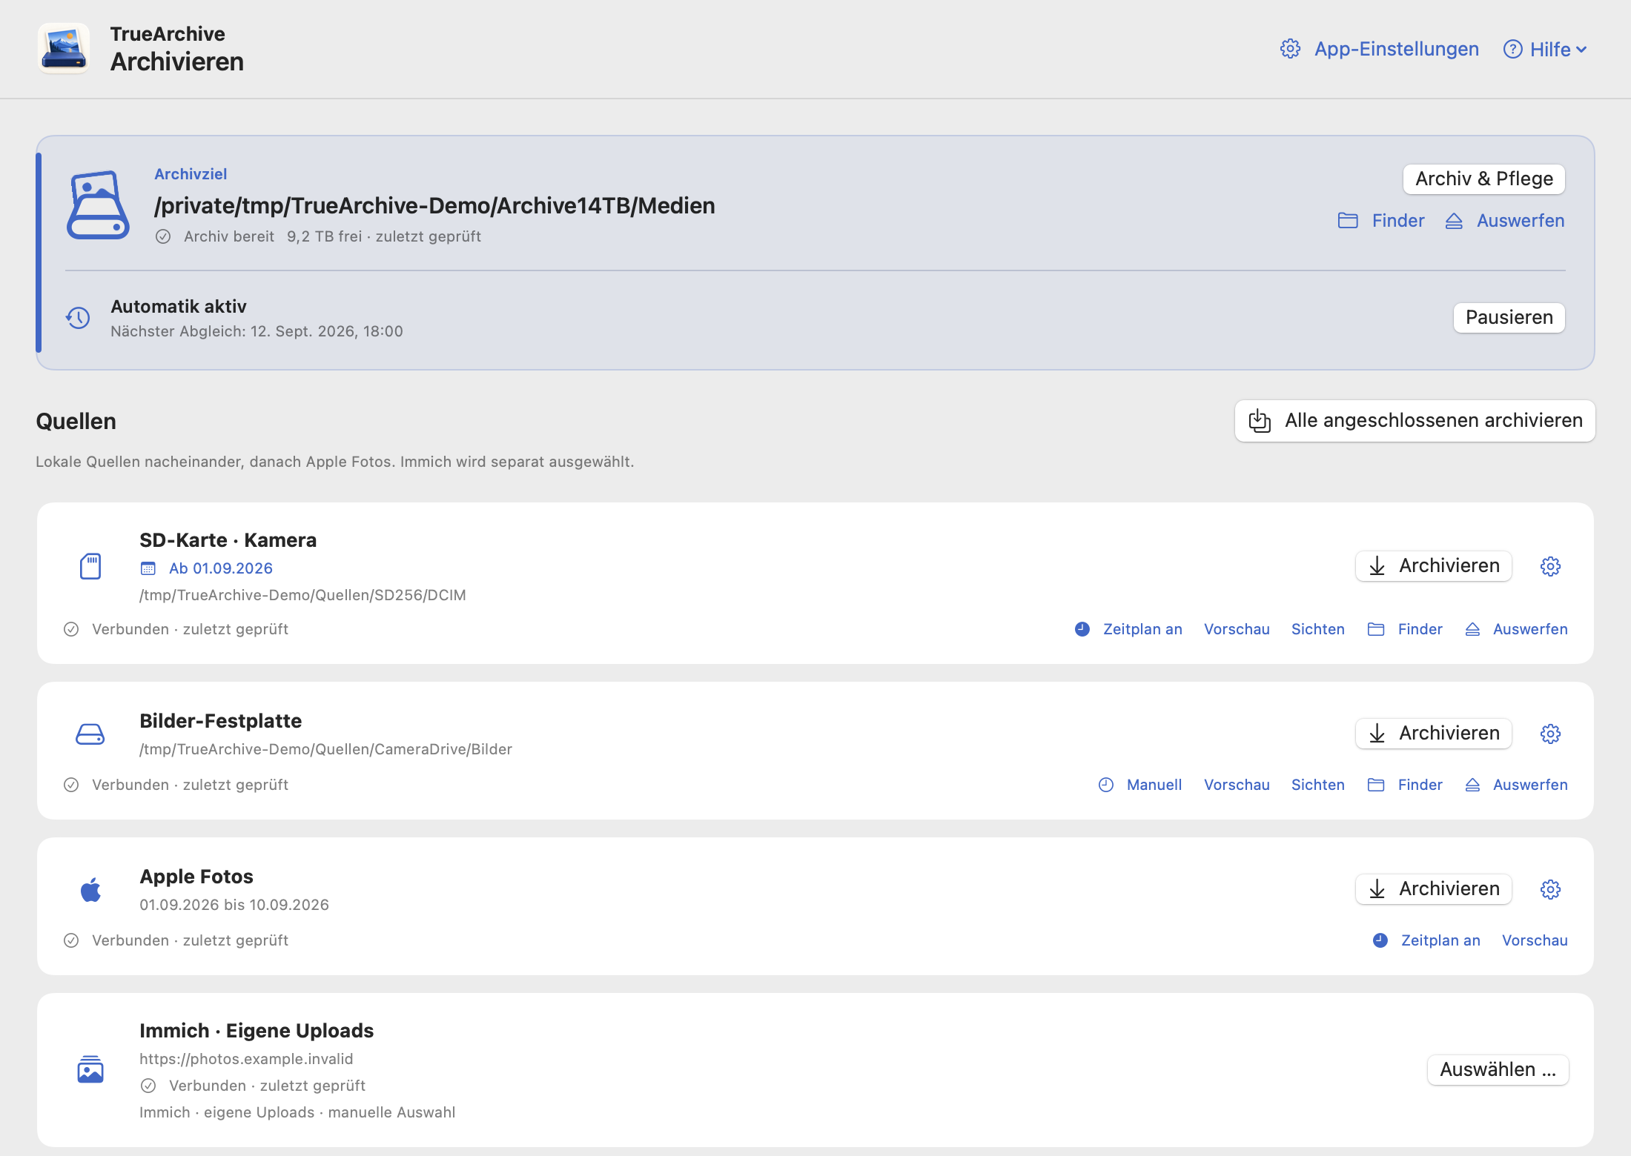Screen dimensions: 1631x1156
Task: Start Archivieren for Bilder-Festplatte
Action: (x=1434, y=734)
